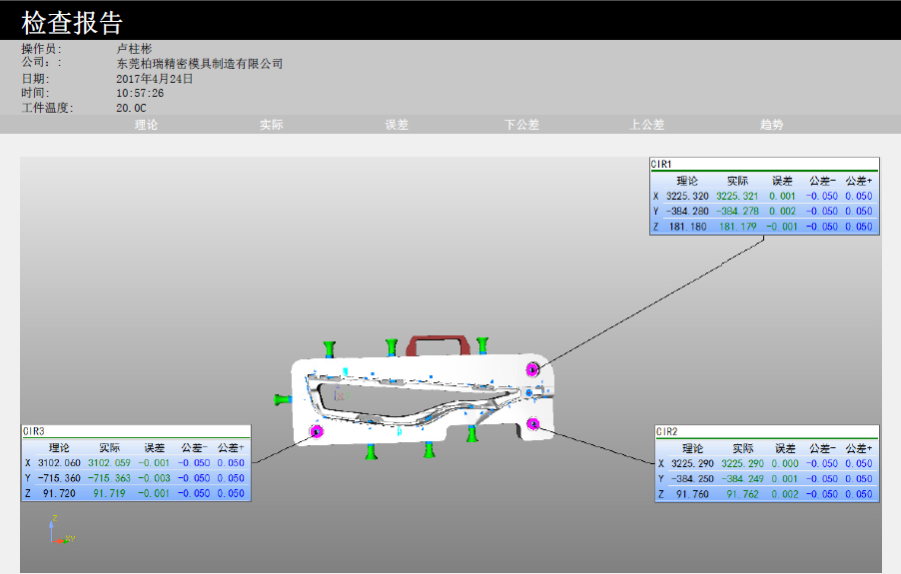Select the 实际 column header in gray bar
The width and height of the screenshot is (901, 574).
(271, 125)
